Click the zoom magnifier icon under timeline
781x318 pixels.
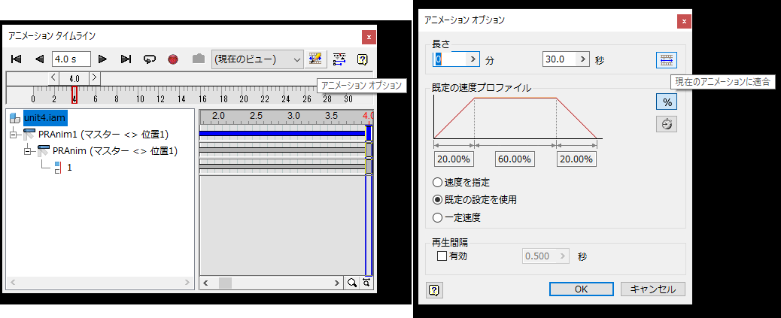coord(352,283)
